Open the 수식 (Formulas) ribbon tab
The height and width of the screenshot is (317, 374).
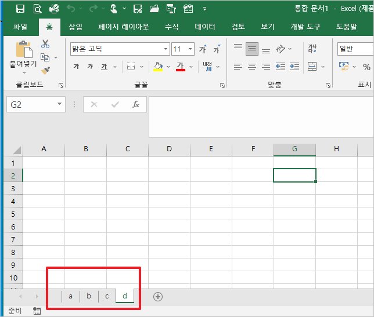[171, 27]
